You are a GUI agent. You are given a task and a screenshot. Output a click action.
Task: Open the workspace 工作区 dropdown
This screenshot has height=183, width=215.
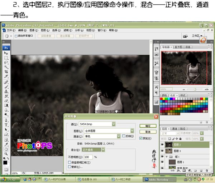(x=197, y=36)
